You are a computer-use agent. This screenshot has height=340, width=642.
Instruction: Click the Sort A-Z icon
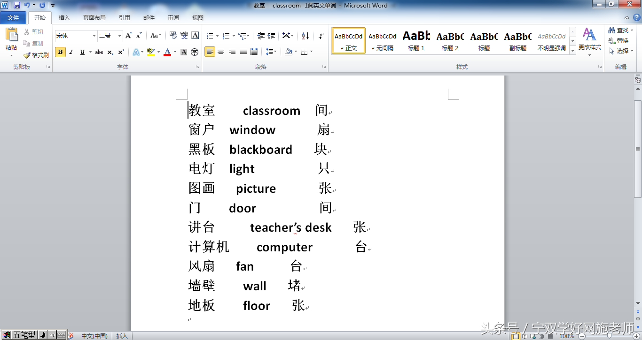pos(305,36)
